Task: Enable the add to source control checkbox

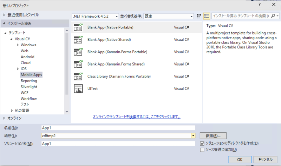Action: 202,150
